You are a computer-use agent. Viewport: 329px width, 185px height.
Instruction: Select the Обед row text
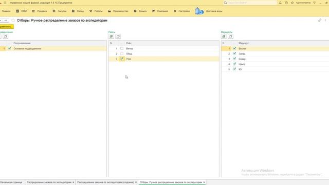129,53
